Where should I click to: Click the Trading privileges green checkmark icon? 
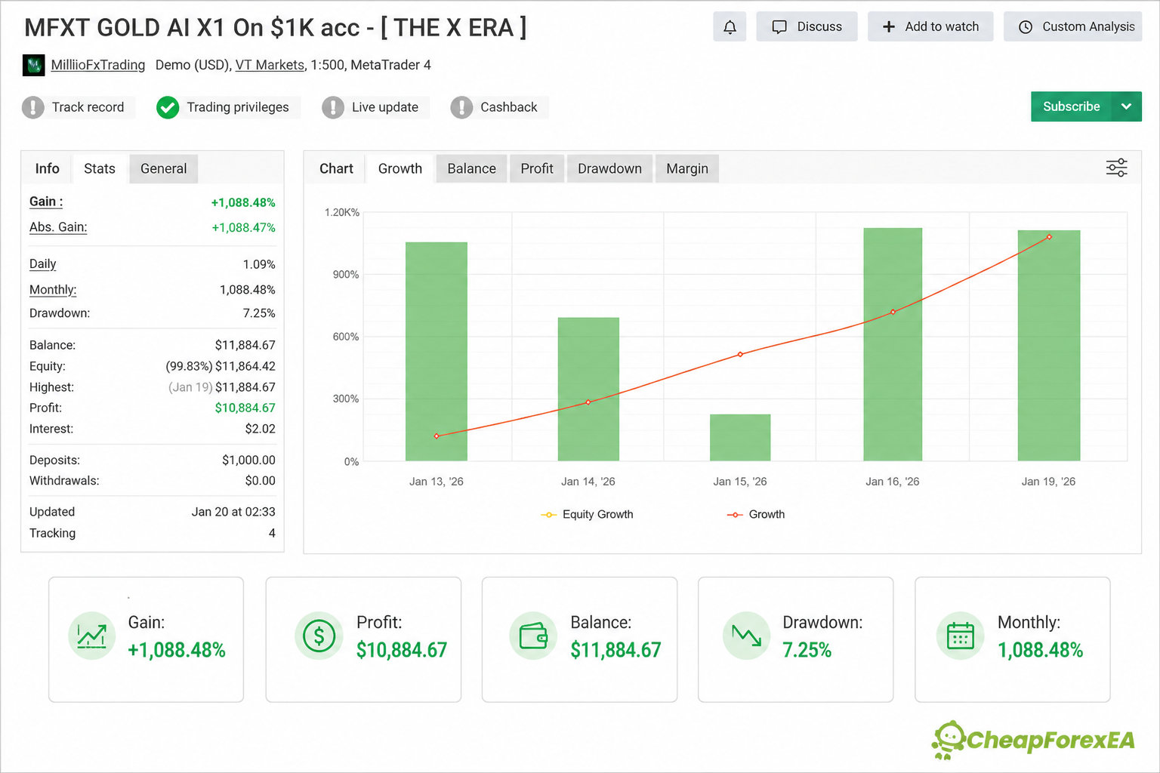(168, 107)
